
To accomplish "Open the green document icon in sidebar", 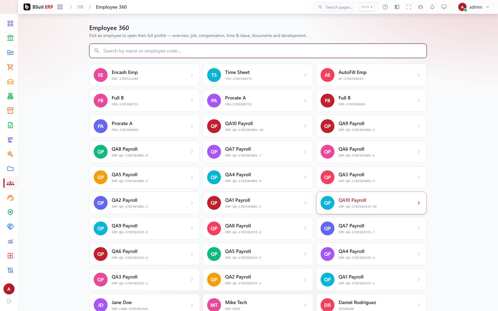I will (10, 125).
